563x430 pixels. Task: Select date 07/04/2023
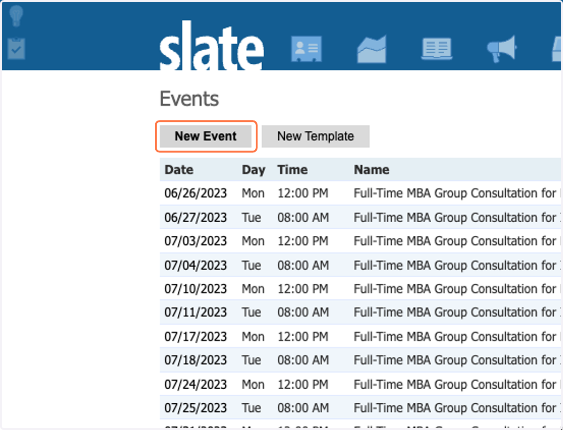[196, 265]
